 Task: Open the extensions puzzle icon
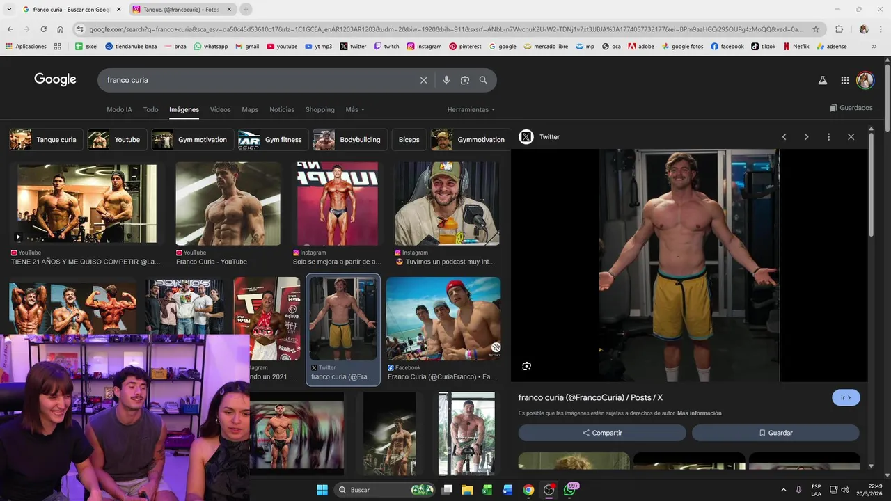pos(839,29)
